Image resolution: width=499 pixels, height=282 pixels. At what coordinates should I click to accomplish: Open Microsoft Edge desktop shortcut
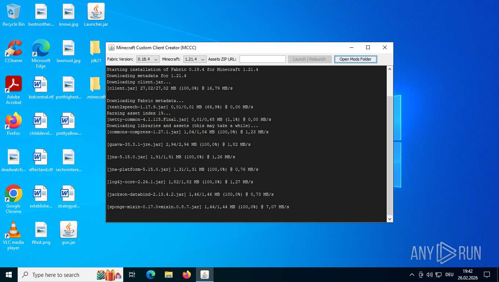tap(41, 54)
